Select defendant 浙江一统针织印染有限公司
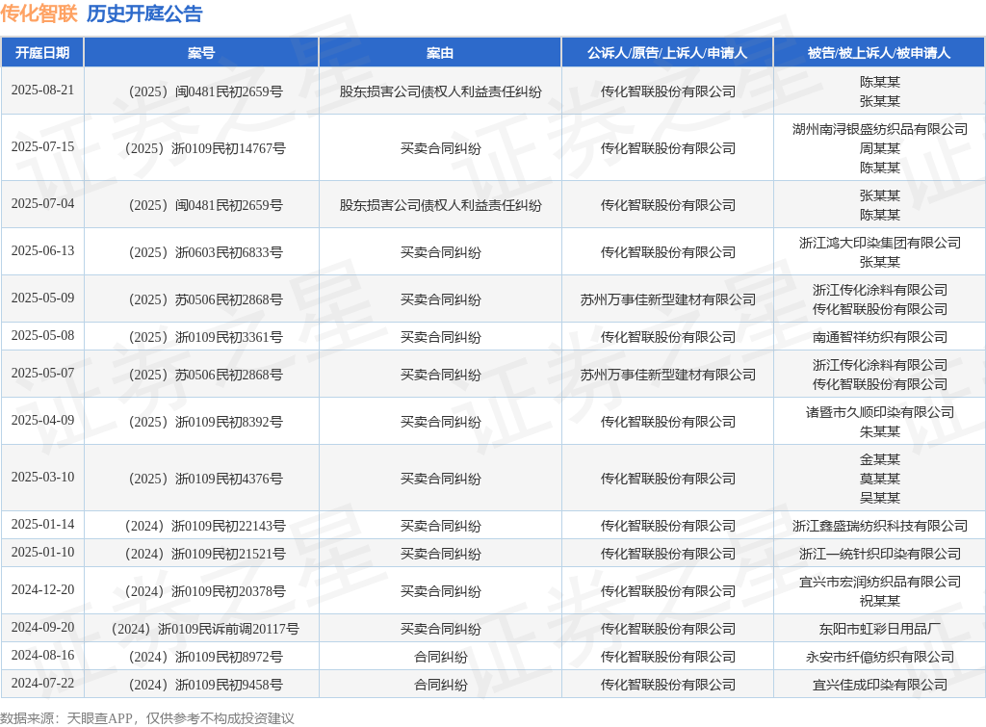 [x=880, y=554]
